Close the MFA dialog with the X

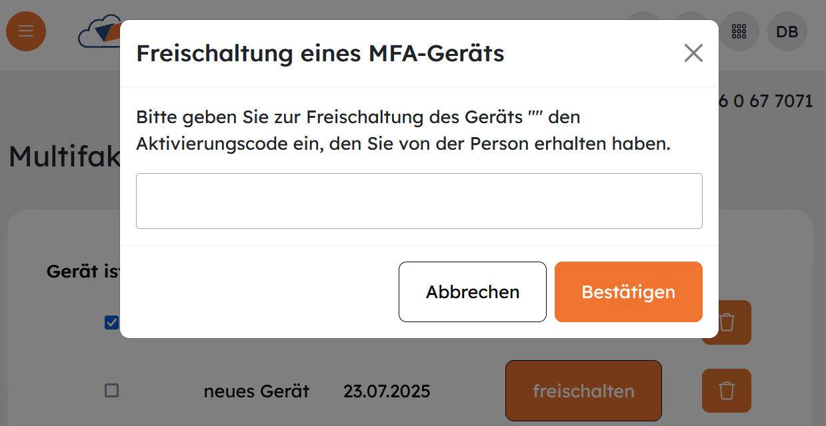coord(693,53)
